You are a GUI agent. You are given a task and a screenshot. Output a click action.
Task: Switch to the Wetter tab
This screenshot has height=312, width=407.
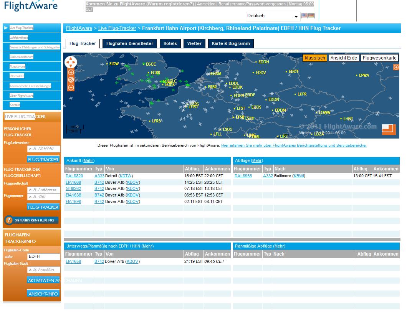click(194, 43)
